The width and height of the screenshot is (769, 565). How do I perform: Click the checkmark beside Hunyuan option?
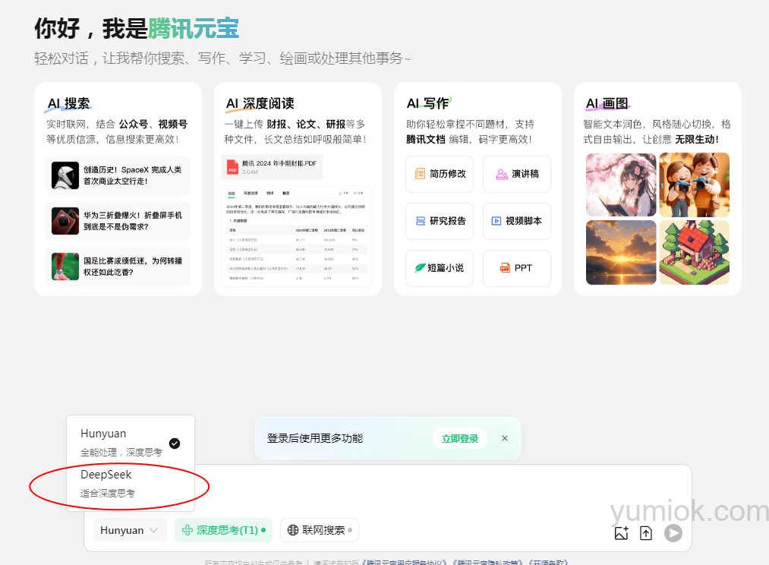click(175, 443)
